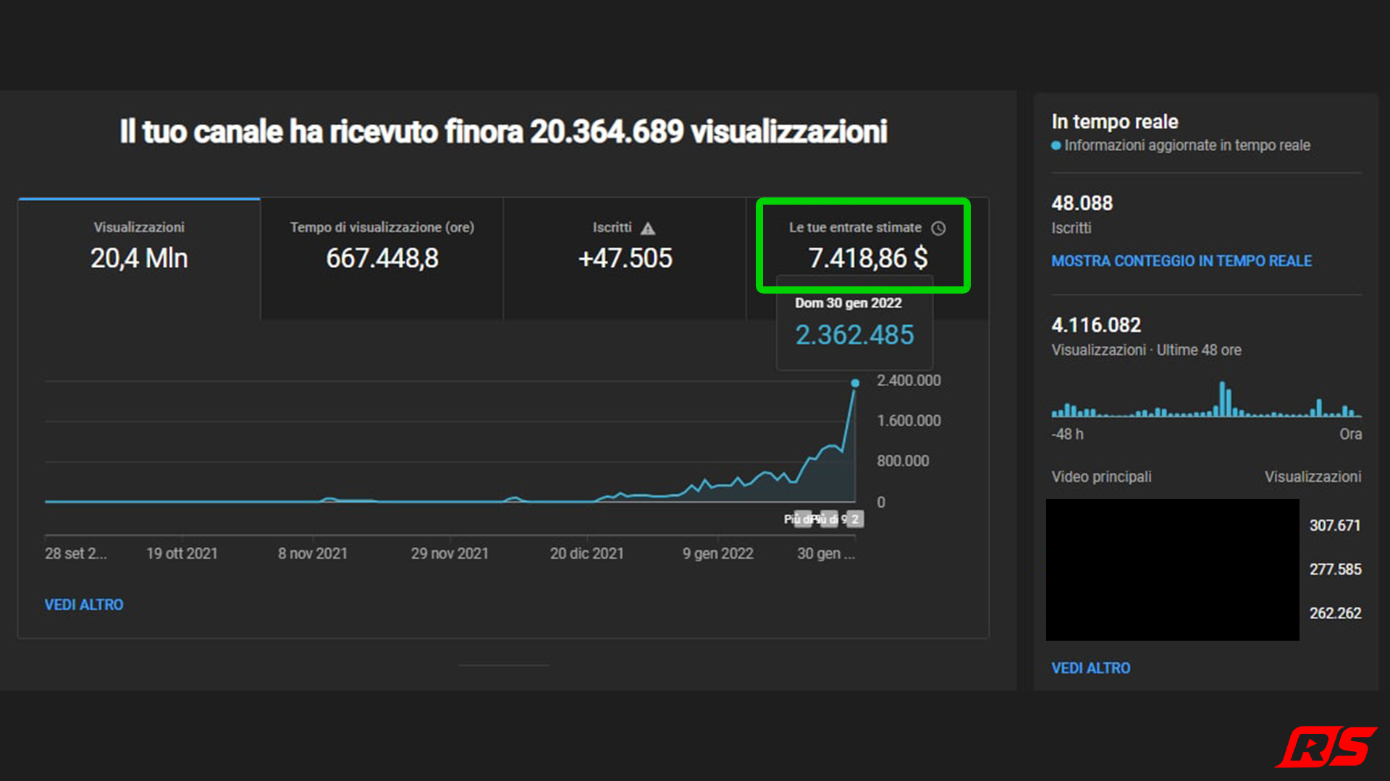Image resolution: width=1390 pixels, height=781 pixels.
Task: Switch to the Iscritti tab with +47.505
Action: (625, 258)
